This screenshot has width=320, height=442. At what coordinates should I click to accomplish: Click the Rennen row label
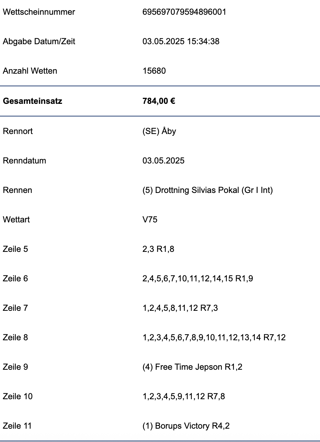tap(18, 190)
